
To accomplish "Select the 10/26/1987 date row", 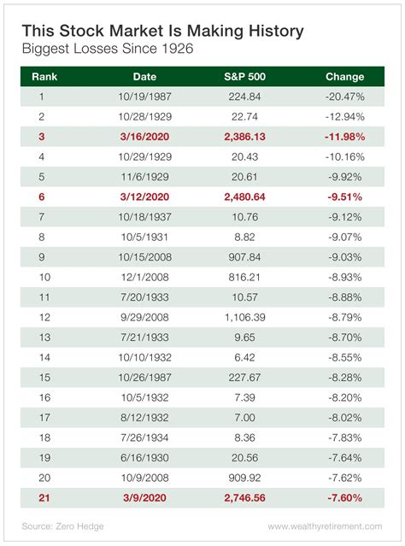I will 202,378.
